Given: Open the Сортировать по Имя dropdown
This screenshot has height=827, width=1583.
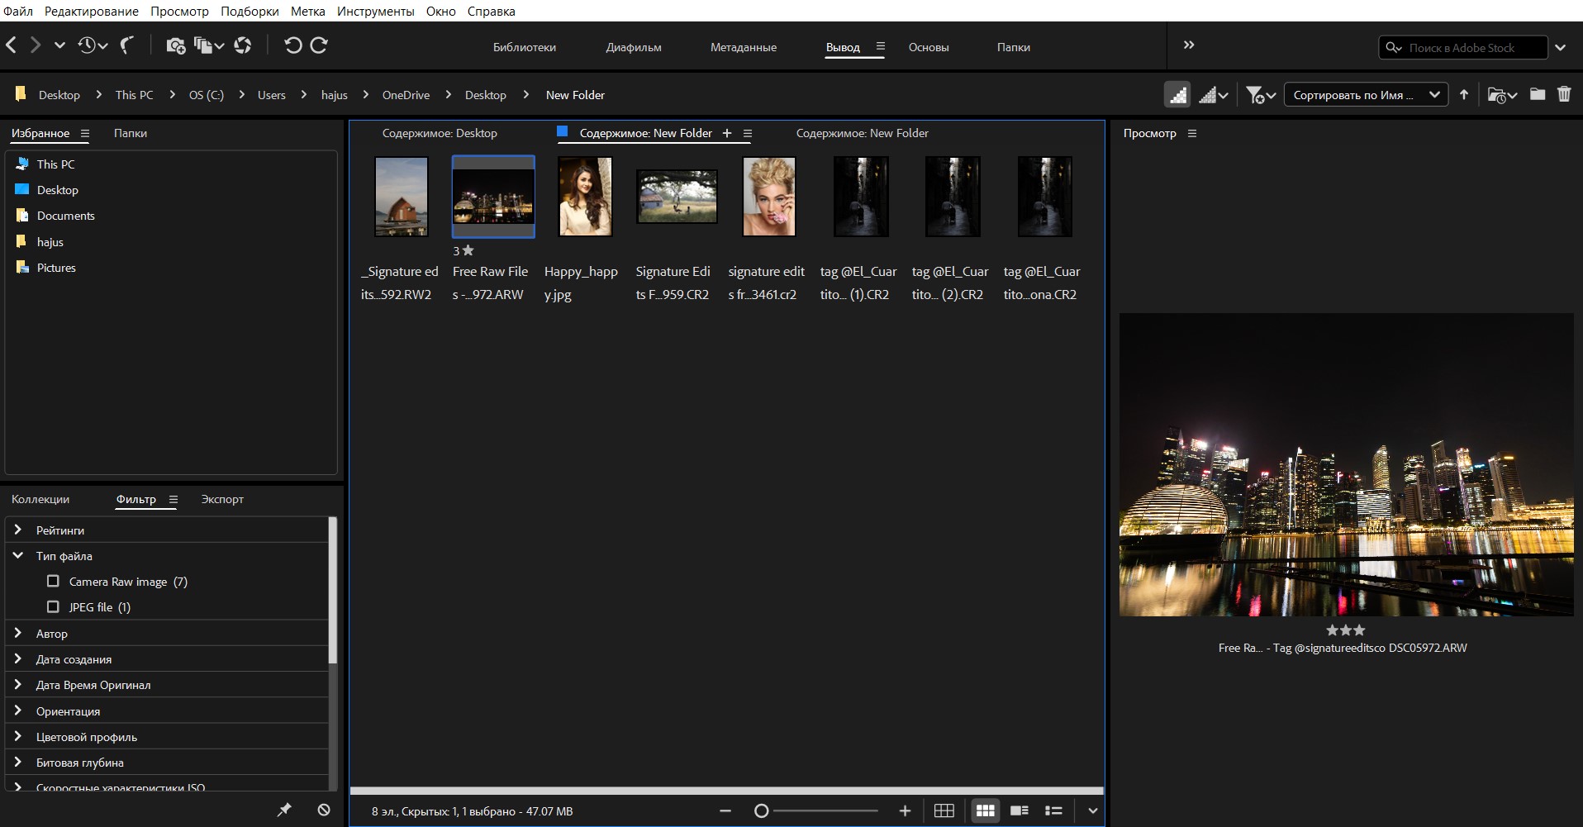Looking at the screenshot, I should pyautogui.click(x=1364, y=95).
